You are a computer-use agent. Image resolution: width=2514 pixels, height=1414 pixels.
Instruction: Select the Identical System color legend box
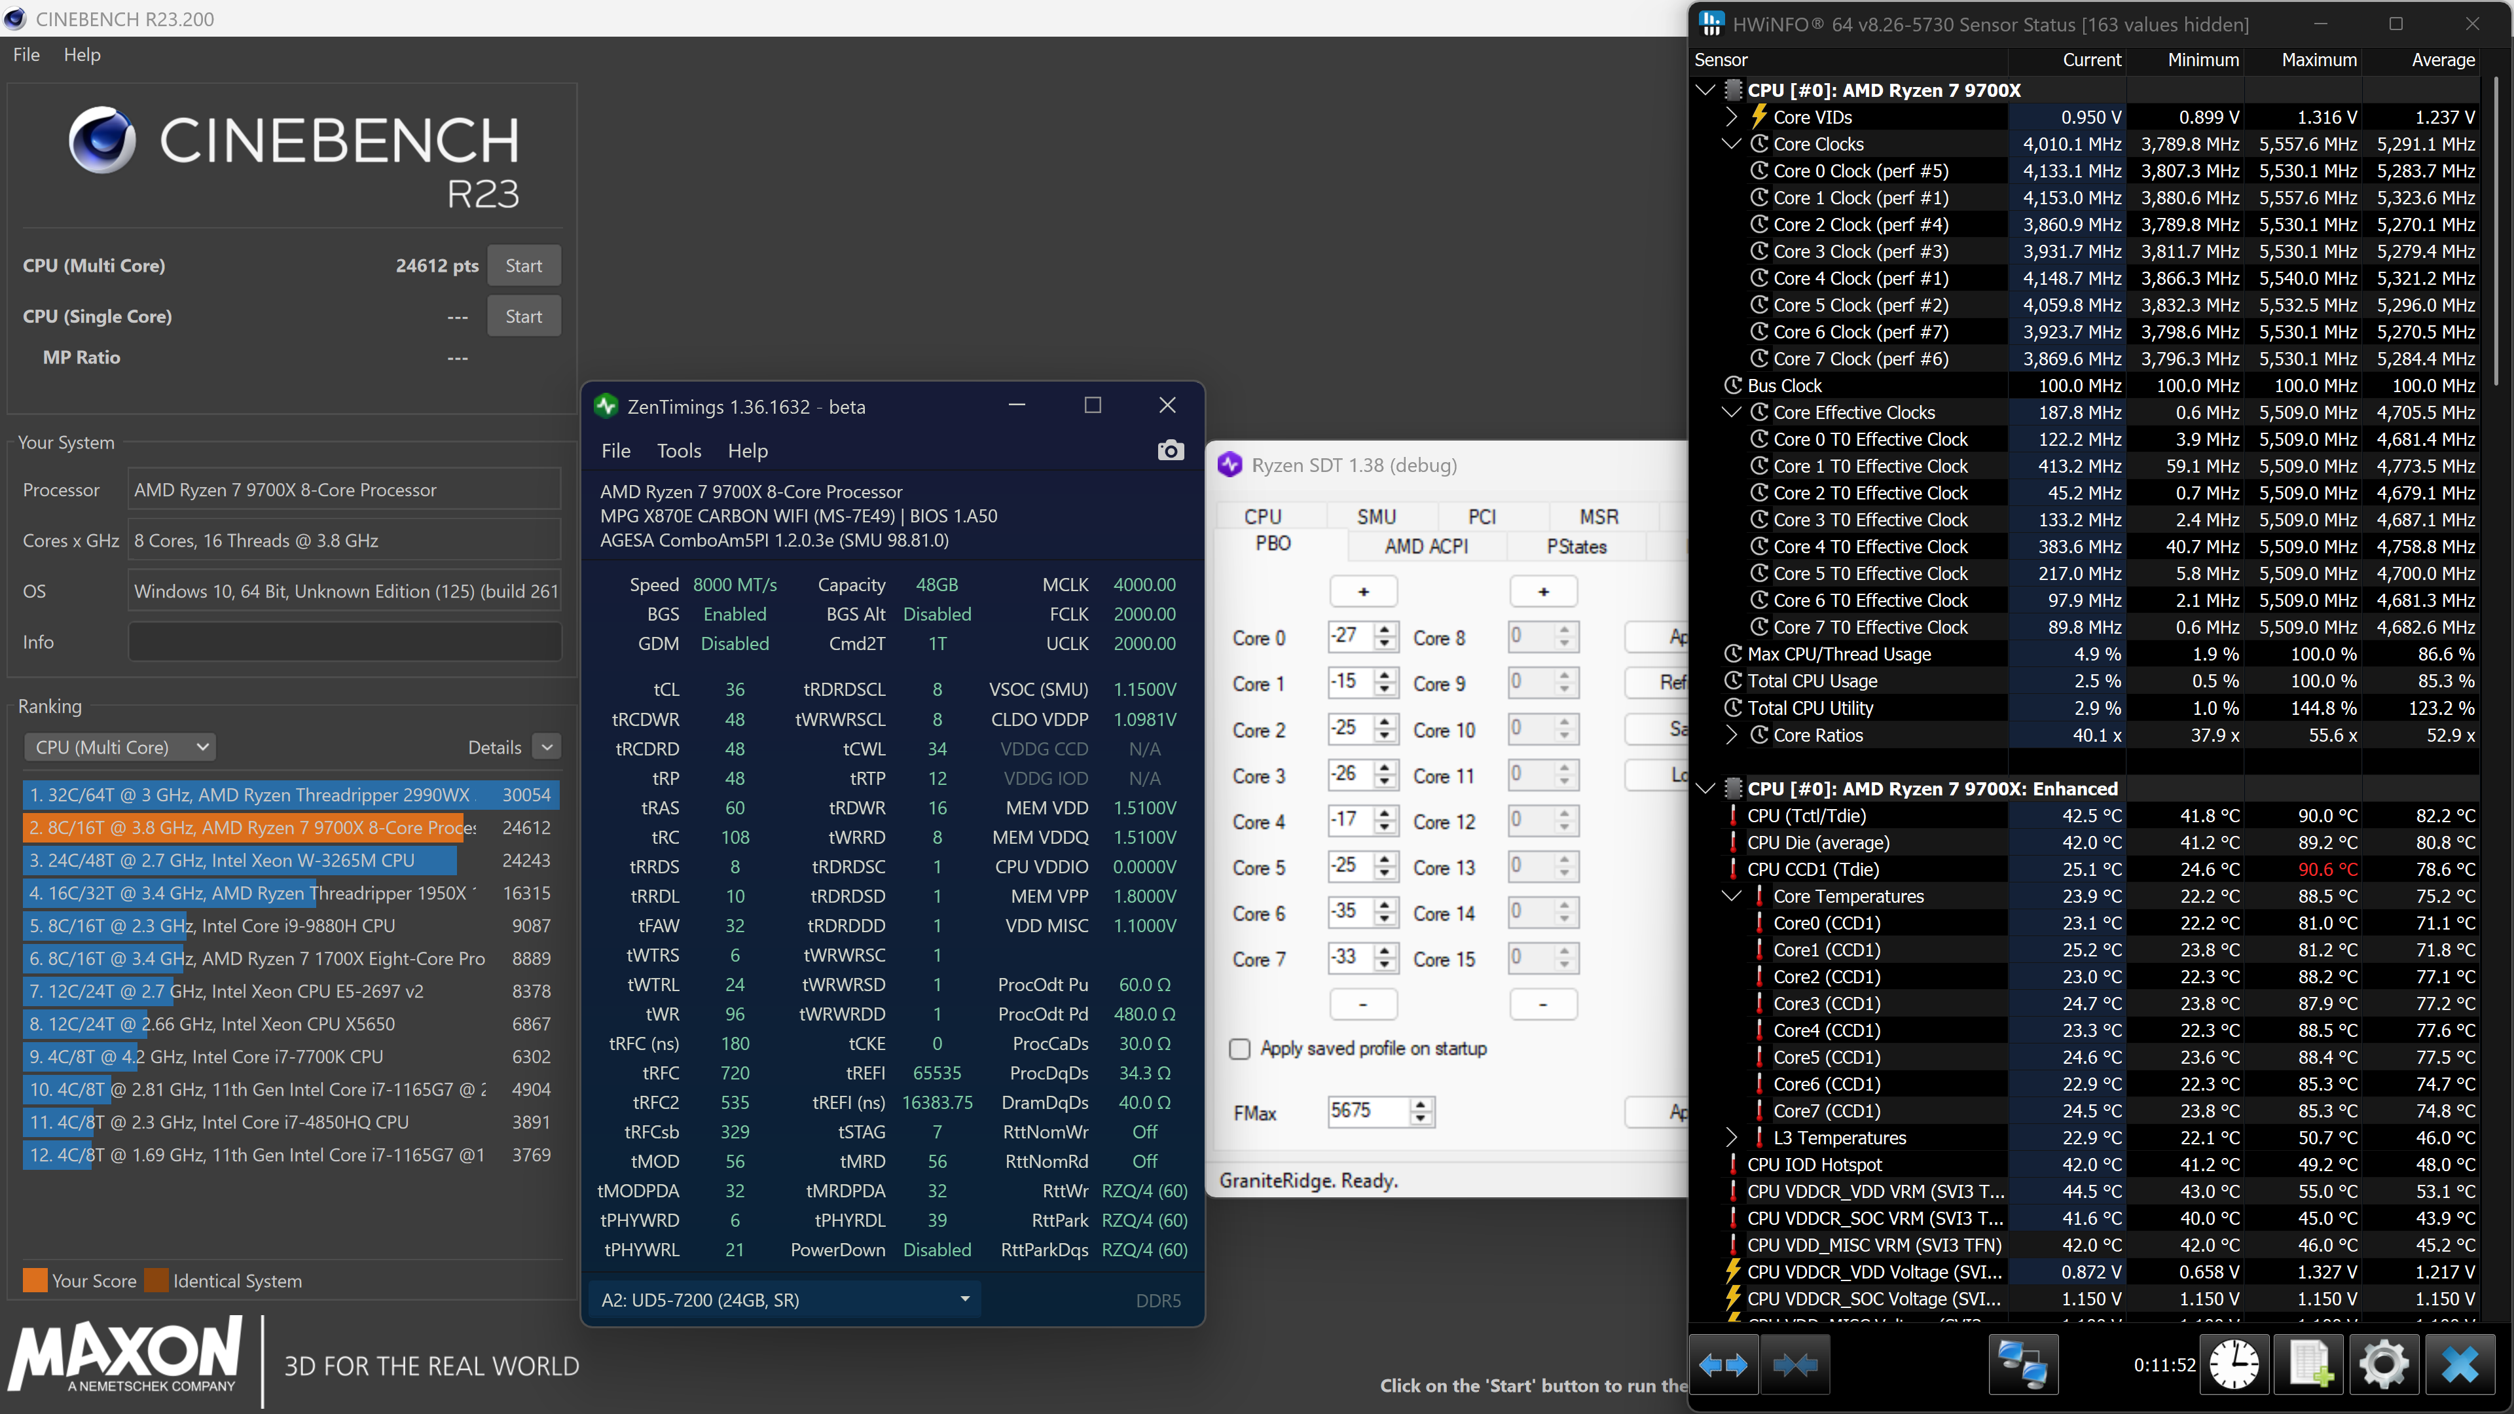[156, 1280]
